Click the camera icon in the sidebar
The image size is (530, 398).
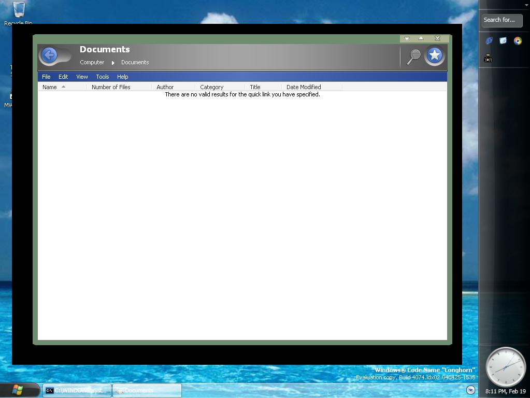pyautogui.click(x=488, y=59)
